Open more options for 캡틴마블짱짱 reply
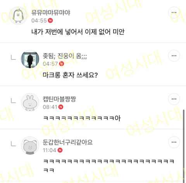186x183 pixels. tap(174, 99)
